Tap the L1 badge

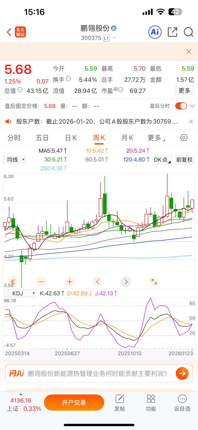(106, 38)
